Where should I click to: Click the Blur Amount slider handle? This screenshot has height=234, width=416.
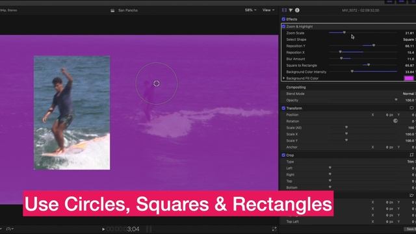click(x=341, y=58)
